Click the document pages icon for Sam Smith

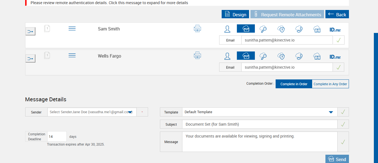(x=47, y=29)
